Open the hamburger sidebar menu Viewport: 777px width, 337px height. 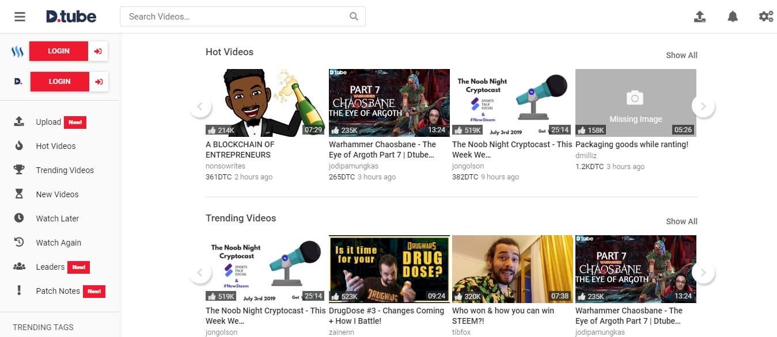(x=20, y=17)
